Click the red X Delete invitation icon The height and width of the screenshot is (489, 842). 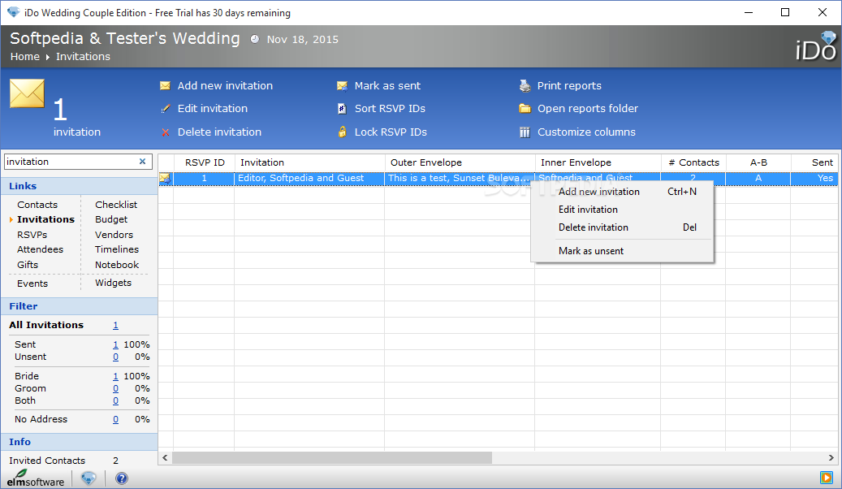[166, 132]
